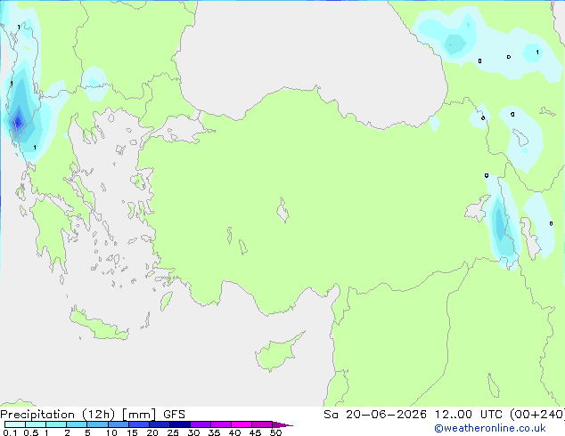The height and width of the screenshot is (436, 565).
Task: Select the 35–40 mm legend color swatch
Action: (x=221, y=424)
